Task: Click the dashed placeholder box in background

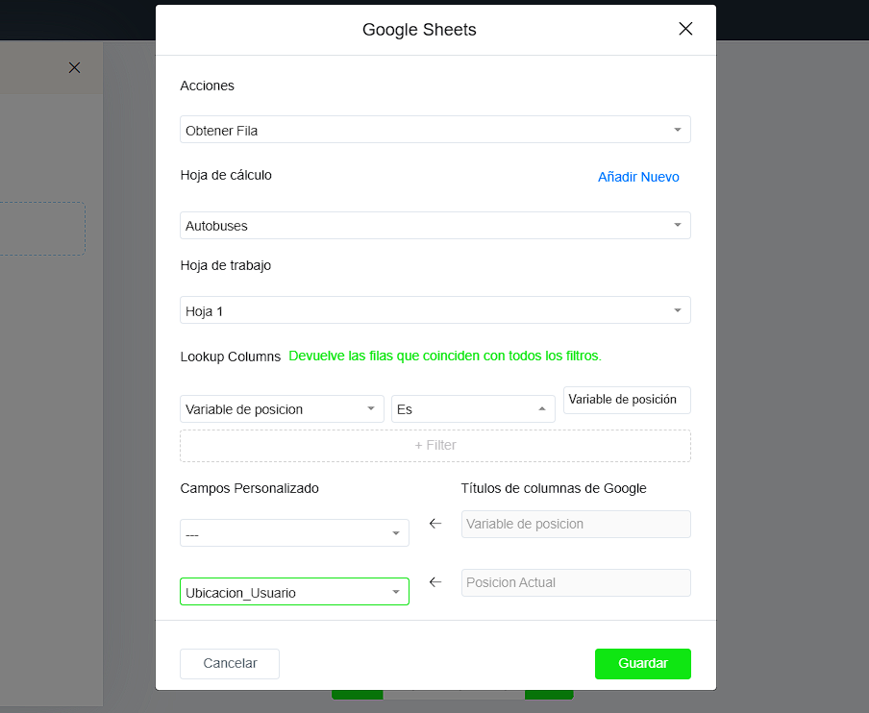Action: 43,229
